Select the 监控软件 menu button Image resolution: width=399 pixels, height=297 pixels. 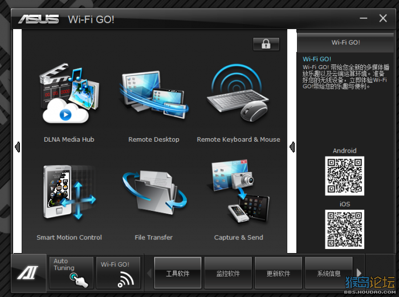(228, 273)
